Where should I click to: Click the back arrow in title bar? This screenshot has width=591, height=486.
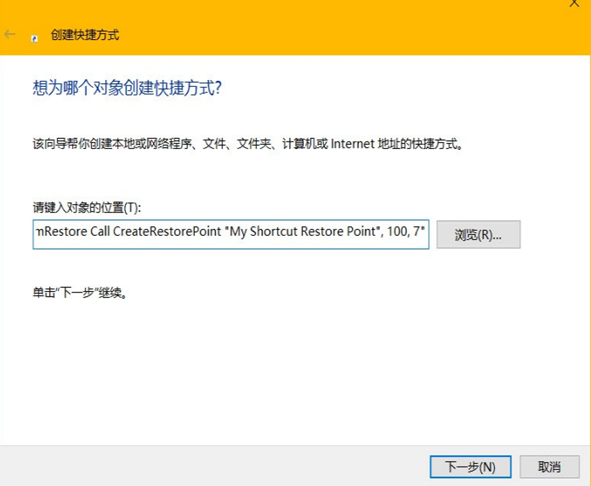(x=10, y=34)
